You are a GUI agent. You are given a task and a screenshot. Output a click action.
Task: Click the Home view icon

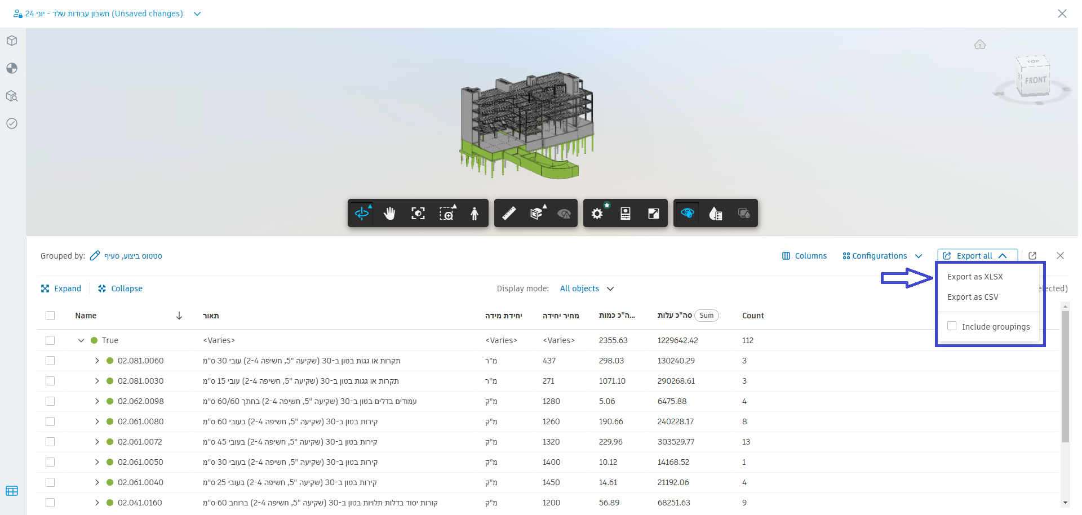(980, 45)
